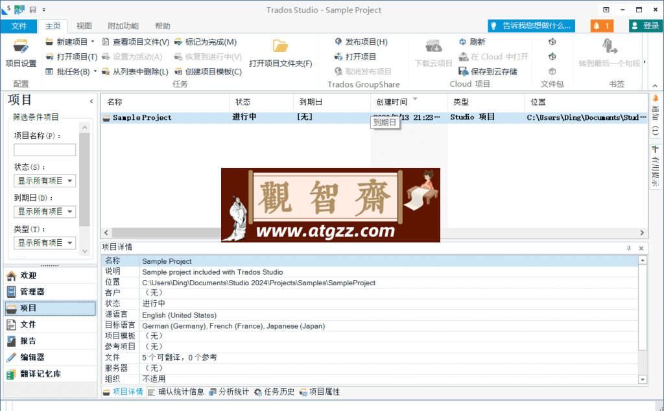The width and height of the screenshot is (664, 411).
Task: Click 打开项目 in Trados GroupShare group
Action: tap(355, 56)
